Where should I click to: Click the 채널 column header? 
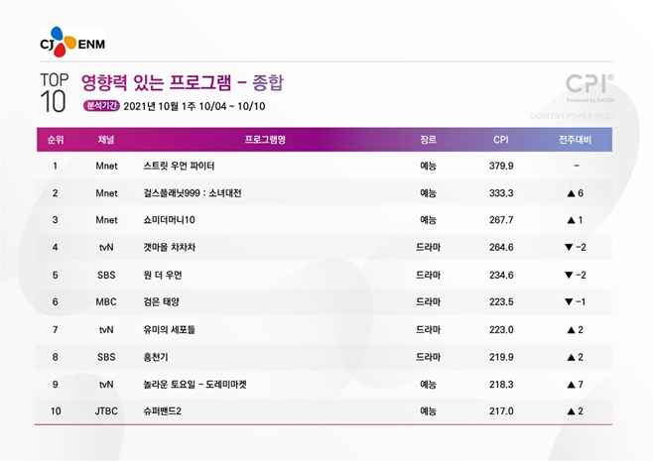(x=106, y=140)
